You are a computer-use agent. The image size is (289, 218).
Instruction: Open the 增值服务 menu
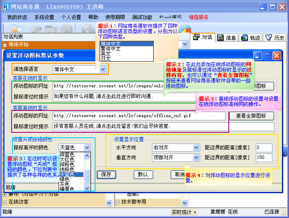tap(198, 17)
